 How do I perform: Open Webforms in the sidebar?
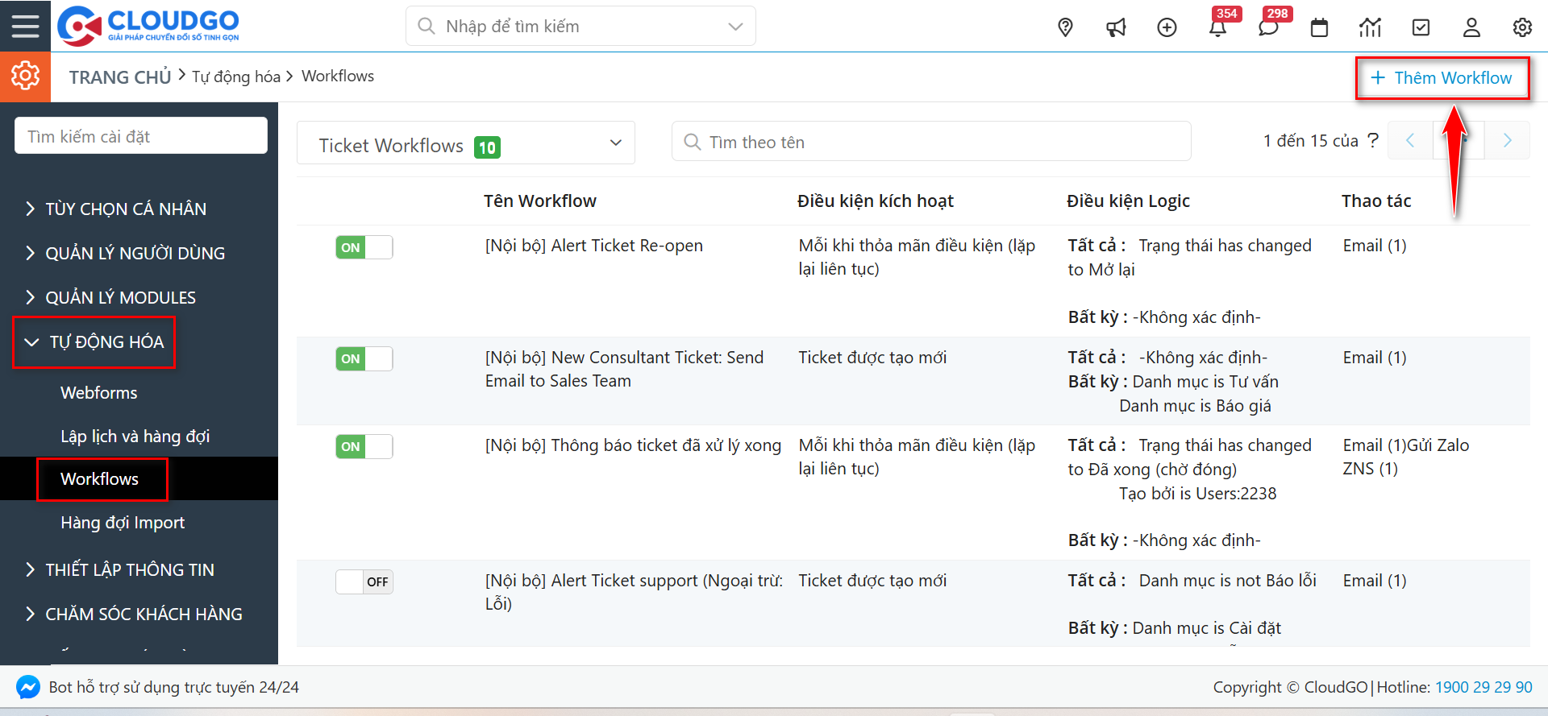[99, 393]
